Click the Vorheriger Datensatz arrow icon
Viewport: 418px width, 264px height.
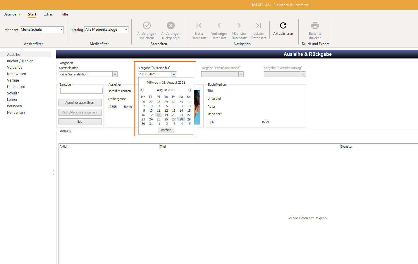coord(219,25)
